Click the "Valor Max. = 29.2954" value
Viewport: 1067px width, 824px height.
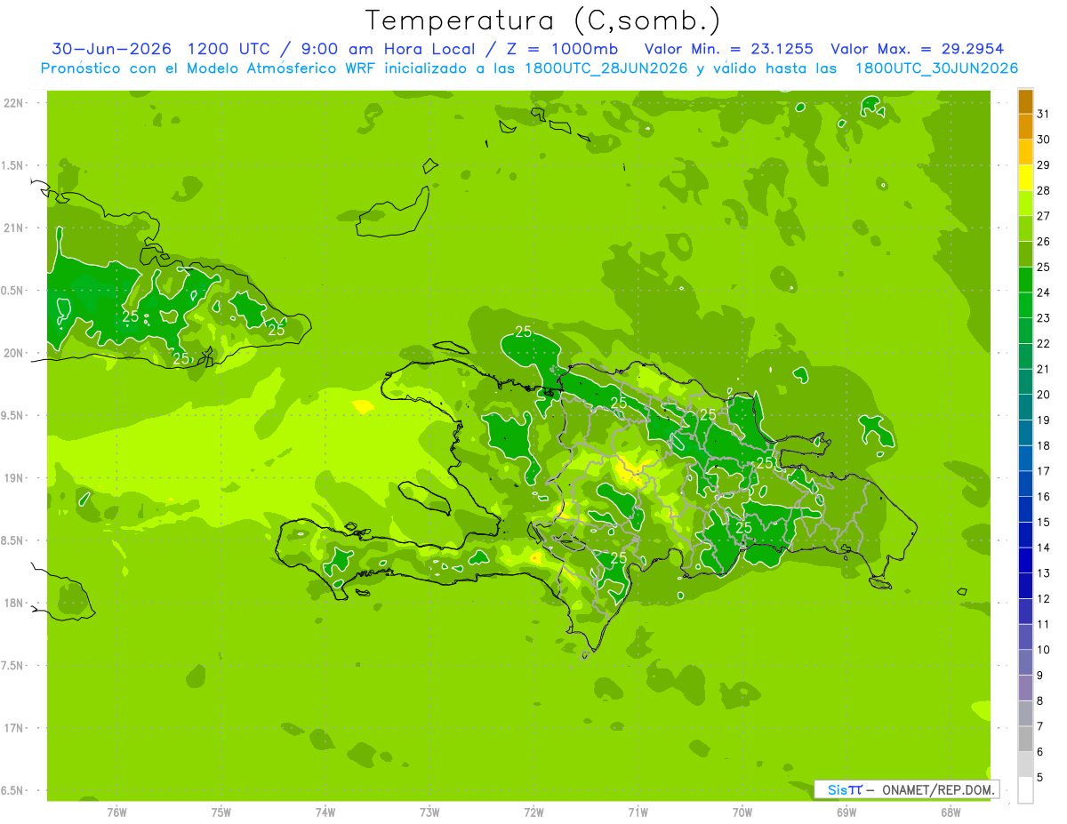coord(917,49)
